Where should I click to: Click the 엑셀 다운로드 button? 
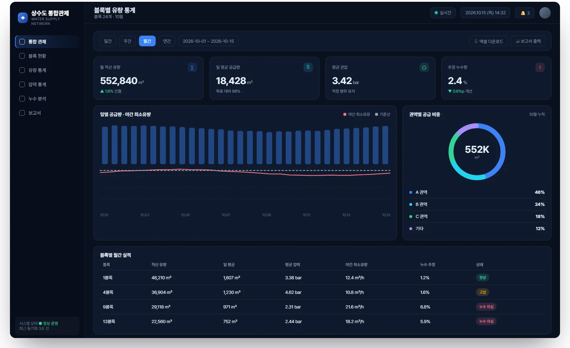488,41
